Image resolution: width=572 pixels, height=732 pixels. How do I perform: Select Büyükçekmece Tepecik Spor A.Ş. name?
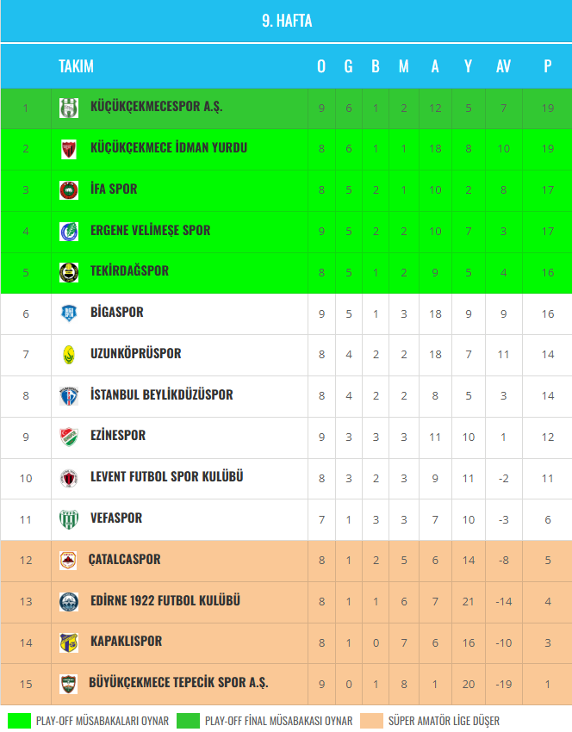pos(178,683)
